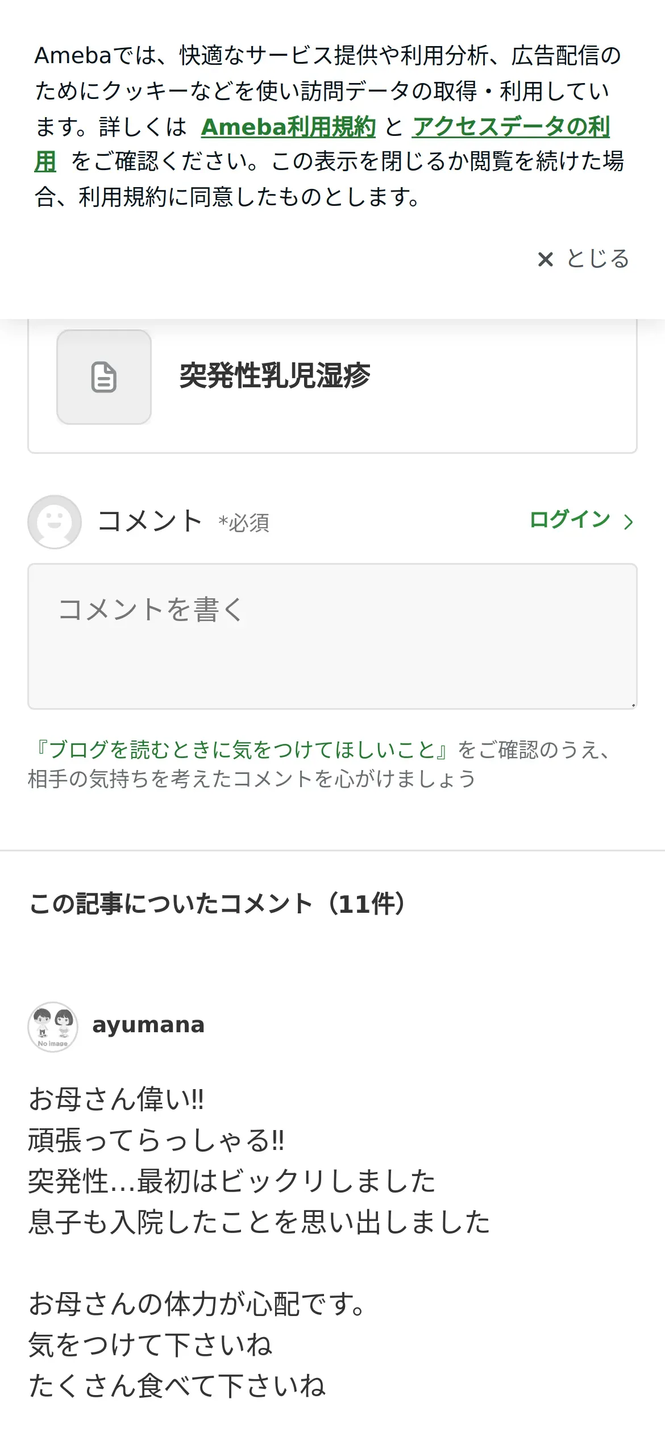This screenshot has width=665, height=1440.
Task: Close the cookie notice with the X icon
Action: [545, 259]
